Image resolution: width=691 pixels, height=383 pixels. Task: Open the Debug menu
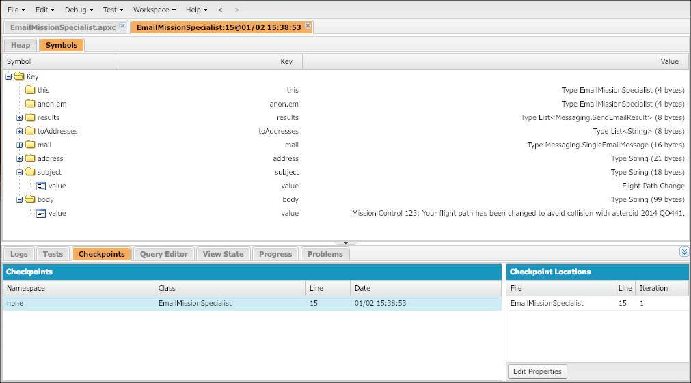(x=79, y=10)
